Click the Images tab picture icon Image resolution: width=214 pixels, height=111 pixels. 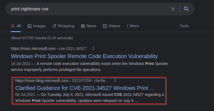click(x=29, y=26)
